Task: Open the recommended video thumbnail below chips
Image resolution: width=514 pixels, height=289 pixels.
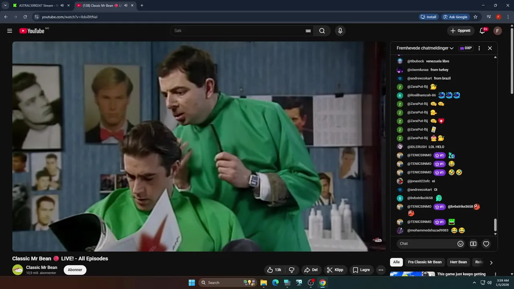Action: (x=412, y=275)
